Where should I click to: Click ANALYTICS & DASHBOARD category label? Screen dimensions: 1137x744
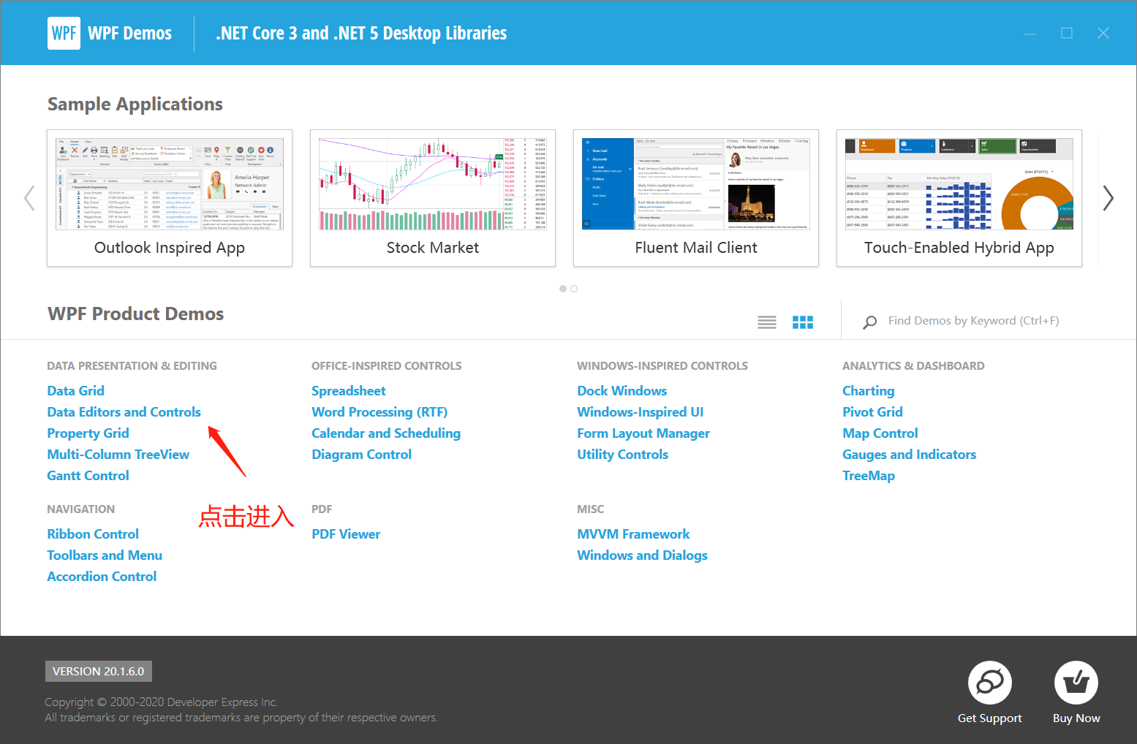click(x=913, y=366)
